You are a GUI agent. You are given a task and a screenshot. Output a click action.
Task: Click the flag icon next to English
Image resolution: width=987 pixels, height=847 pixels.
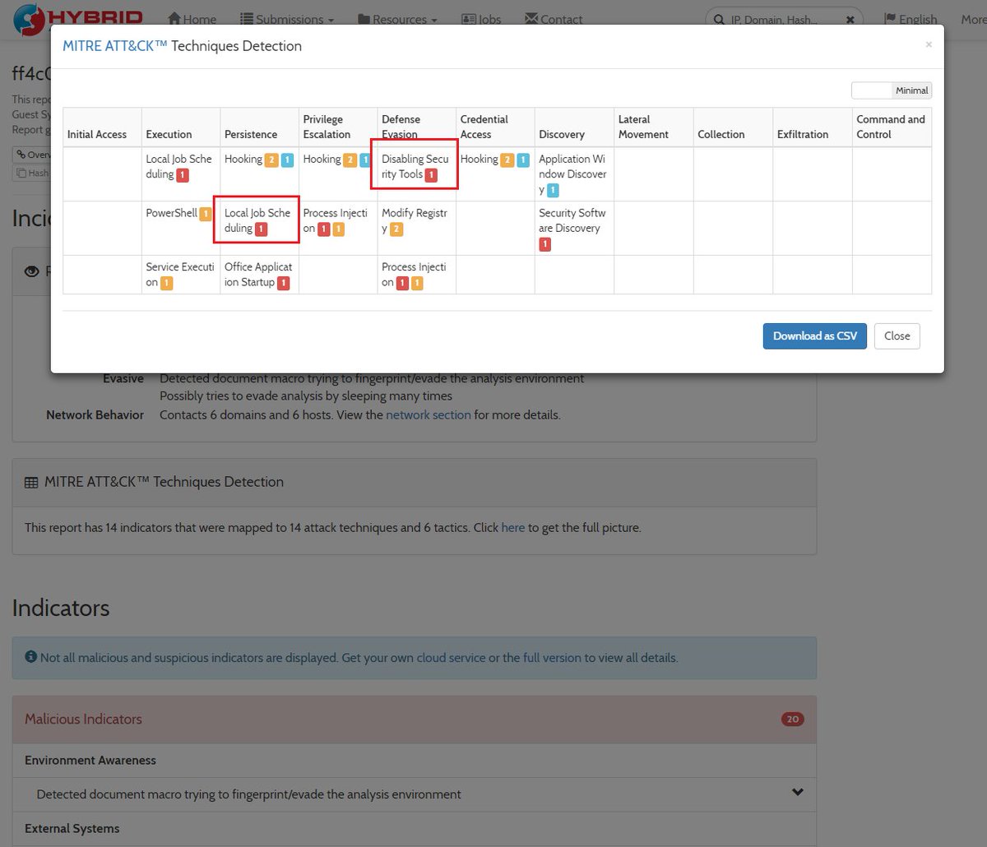point(890,18)
